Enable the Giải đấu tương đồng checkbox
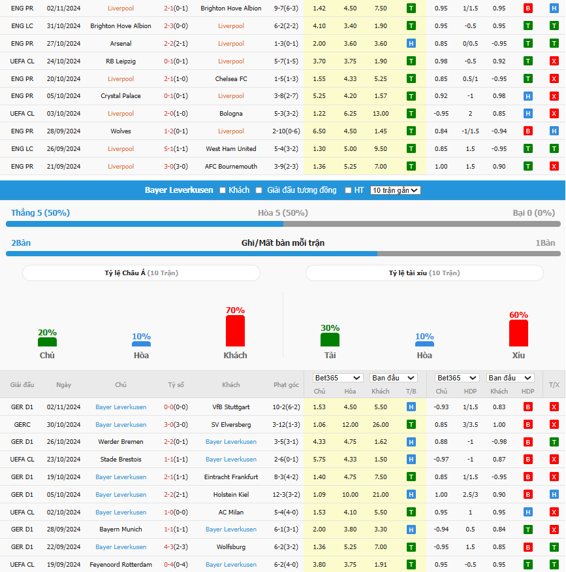The image size is (566, 572). [259, 190]
